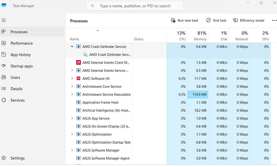Viewport: 277px width, 167px height.
Task: Click the End task button
Action: click(216, 20)
